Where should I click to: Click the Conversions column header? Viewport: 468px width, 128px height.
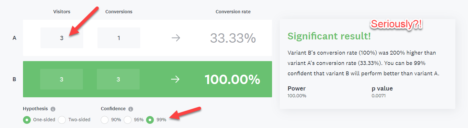point(119,12)
